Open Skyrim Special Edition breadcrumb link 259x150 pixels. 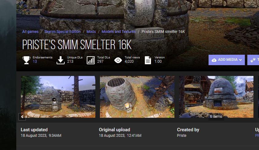tap(62, 32)
